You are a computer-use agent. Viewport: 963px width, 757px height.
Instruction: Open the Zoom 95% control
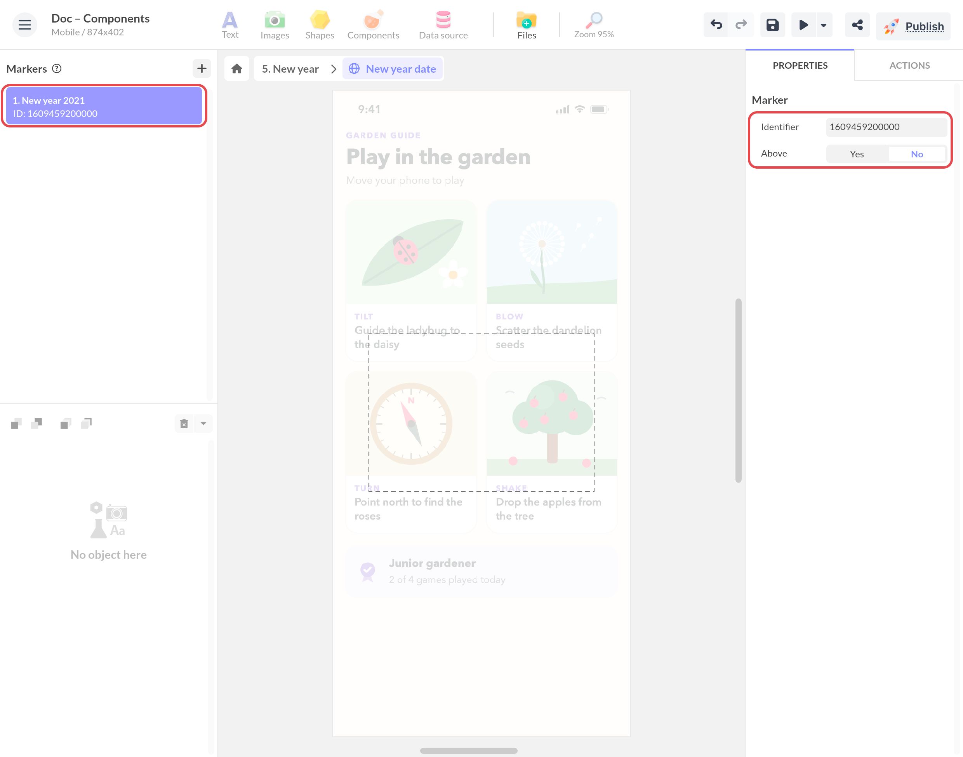(x=594, y=25)
